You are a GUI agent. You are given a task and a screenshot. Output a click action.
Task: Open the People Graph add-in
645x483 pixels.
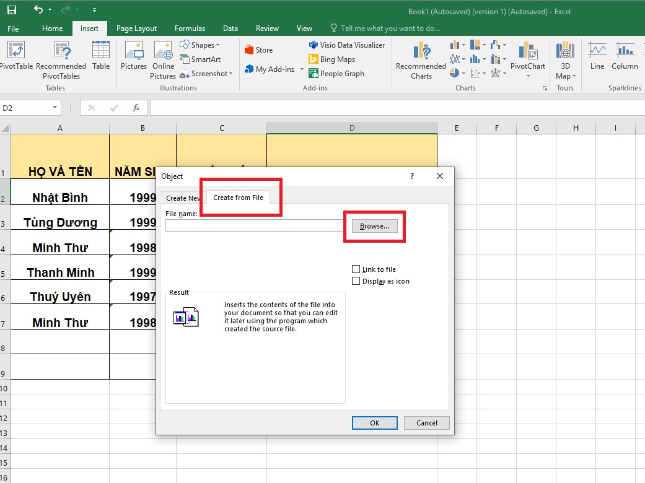(336, 74)
